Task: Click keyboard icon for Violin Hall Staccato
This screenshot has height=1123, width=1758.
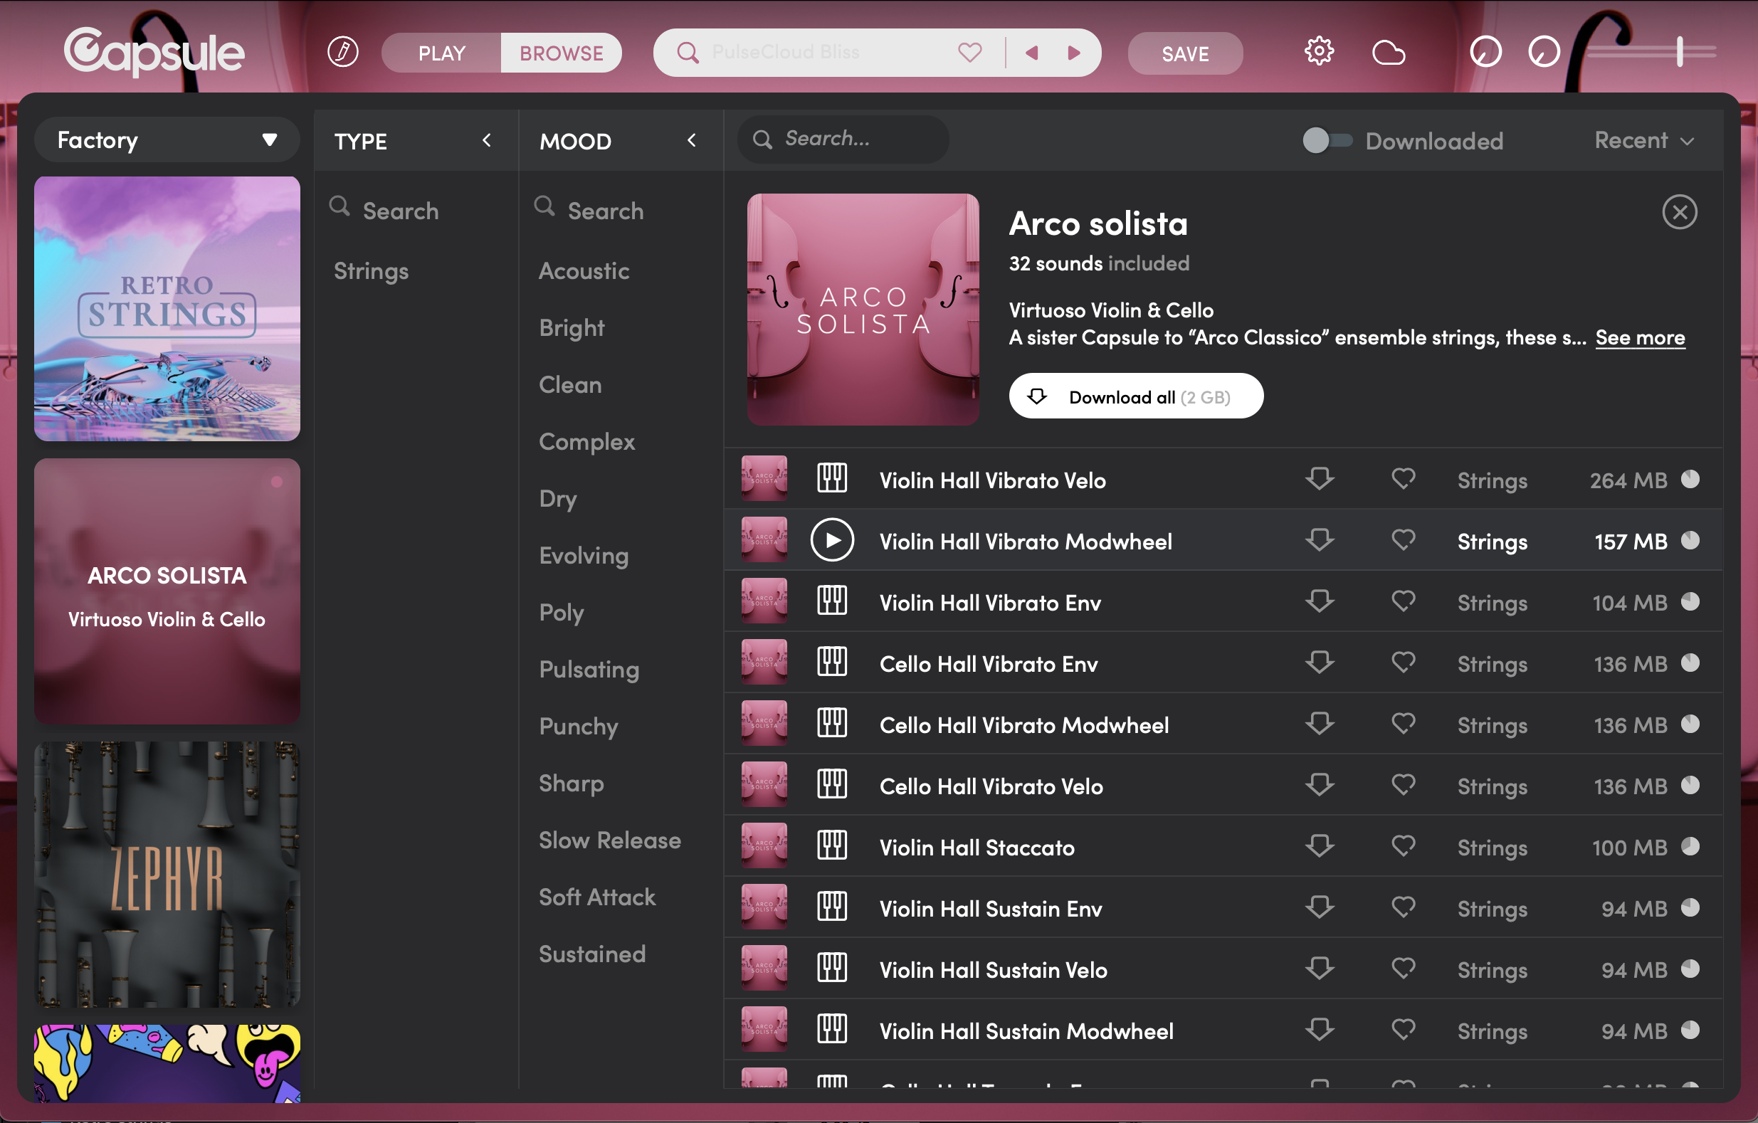Action: pyautogui.click(x=831, y=846)
